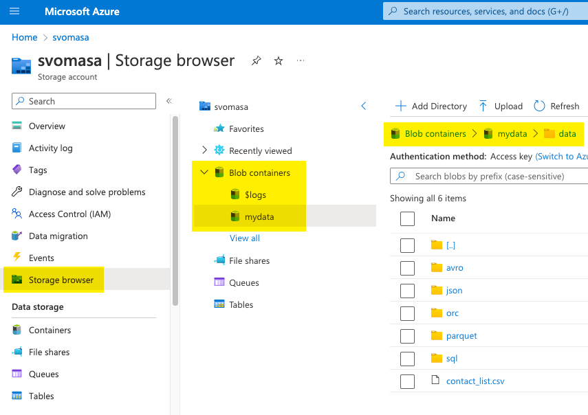588x415 pixels.
Task: Tick the checkbox beside contact_list.csv
Action: (407, 381)
